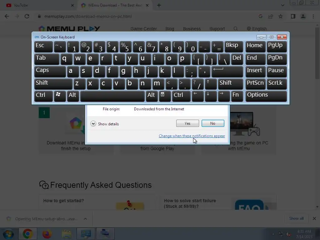Expand download item options caret
The width and height of the screenshot is (320, 240).
pyautogui.click(x=85, y=219)
